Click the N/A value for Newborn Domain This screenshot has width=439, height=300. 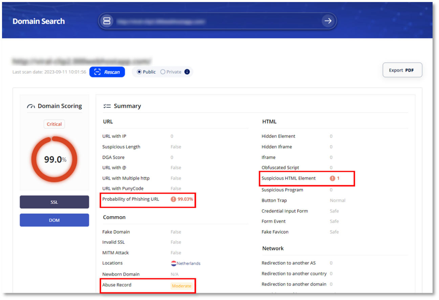[175, 274]
